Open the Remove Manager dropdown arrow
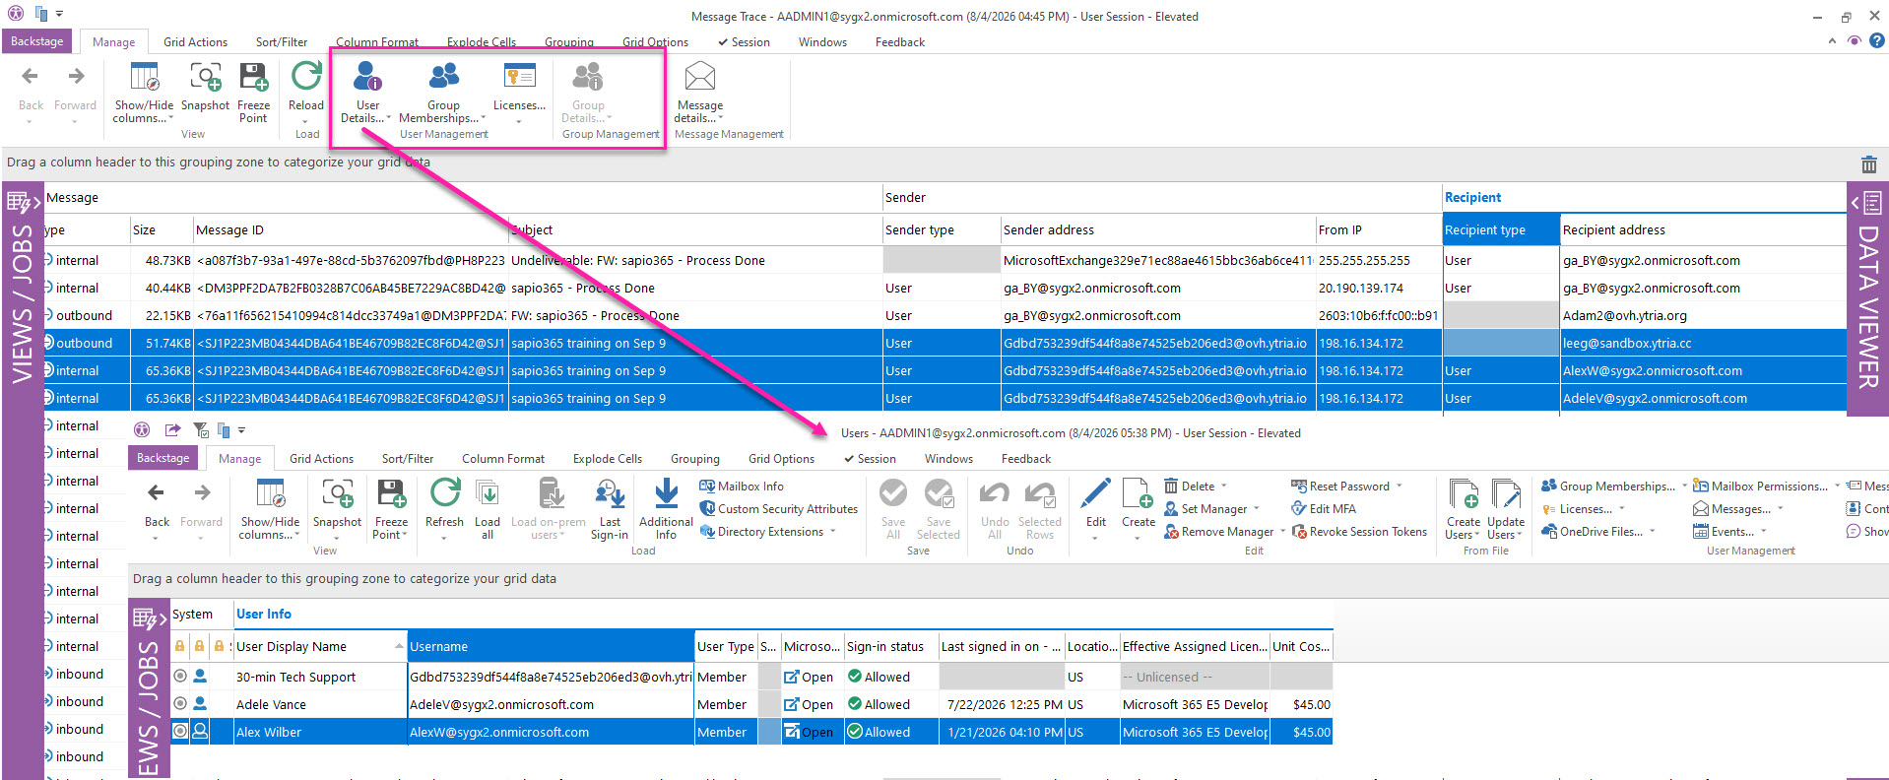The height and width of the screenshot is (780, 1889). [x=1282, y=532]
